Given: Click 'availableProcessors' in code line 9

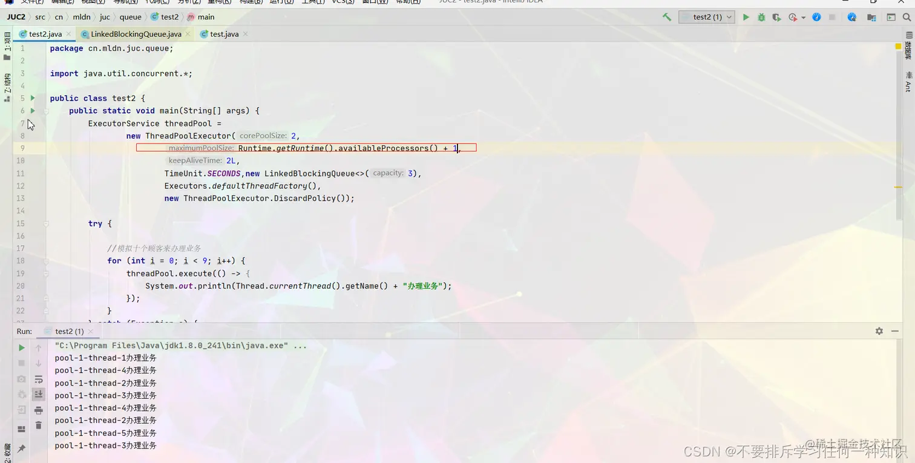Looking at the screenshot, I should pyautogui.click(x=383, y=148).
